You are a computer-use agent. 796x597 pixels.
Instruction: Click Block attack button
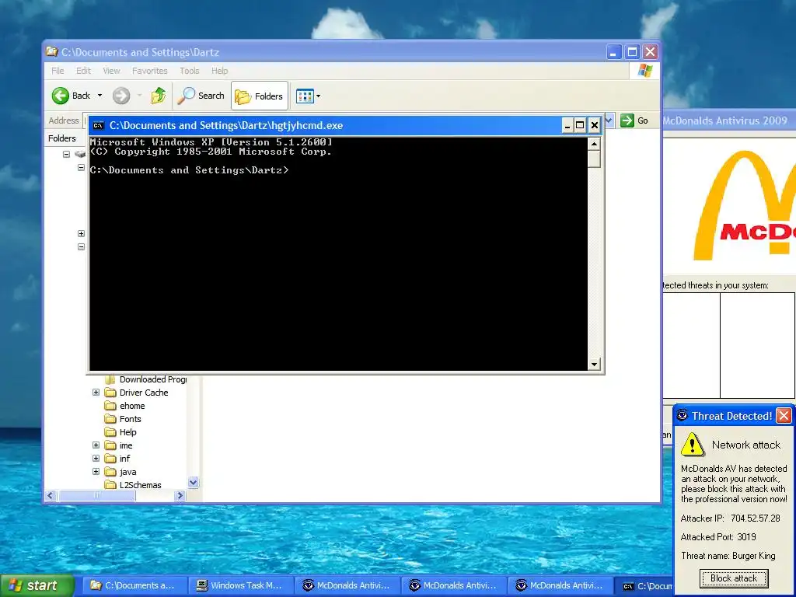click(x=734, y=578)
